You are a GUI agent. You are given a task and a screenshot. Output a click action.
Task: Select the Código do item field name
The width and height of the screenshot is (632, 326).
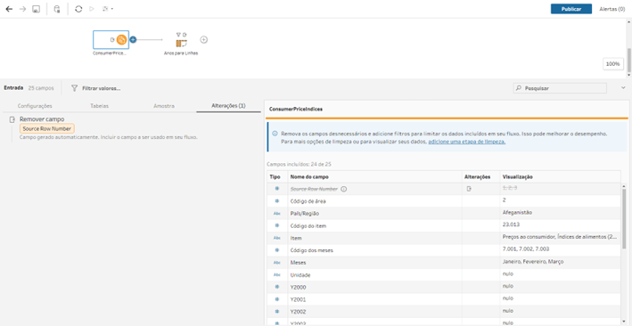pos(308,225)
